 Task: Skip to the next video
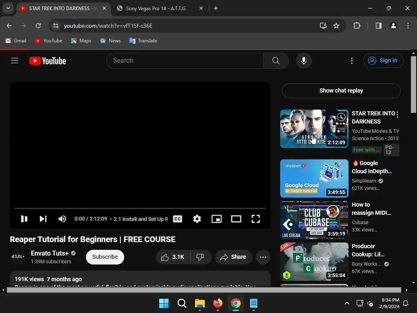coord(43,219)
